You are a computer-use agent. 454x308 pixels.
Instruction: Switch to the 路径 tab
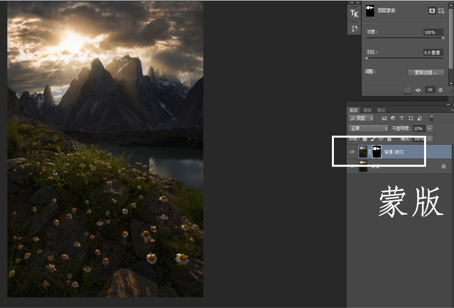[381, 110]
